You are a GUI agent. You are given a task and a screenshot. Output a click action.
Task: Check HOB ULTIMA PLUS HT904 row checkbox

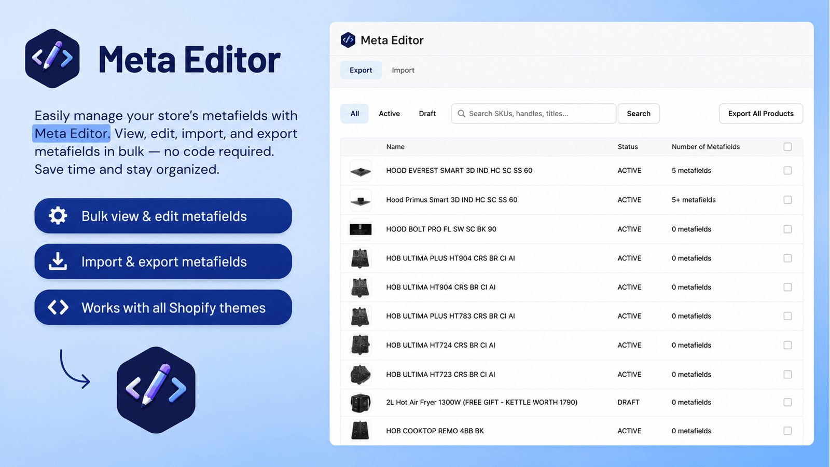pos(787,258)
